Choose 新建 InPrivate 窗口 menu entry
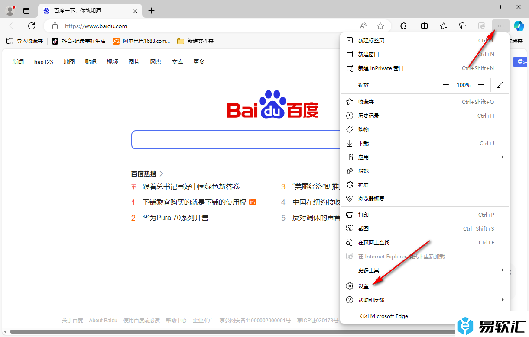Screen dimensions: 529x337 click(x=425, y=68)
